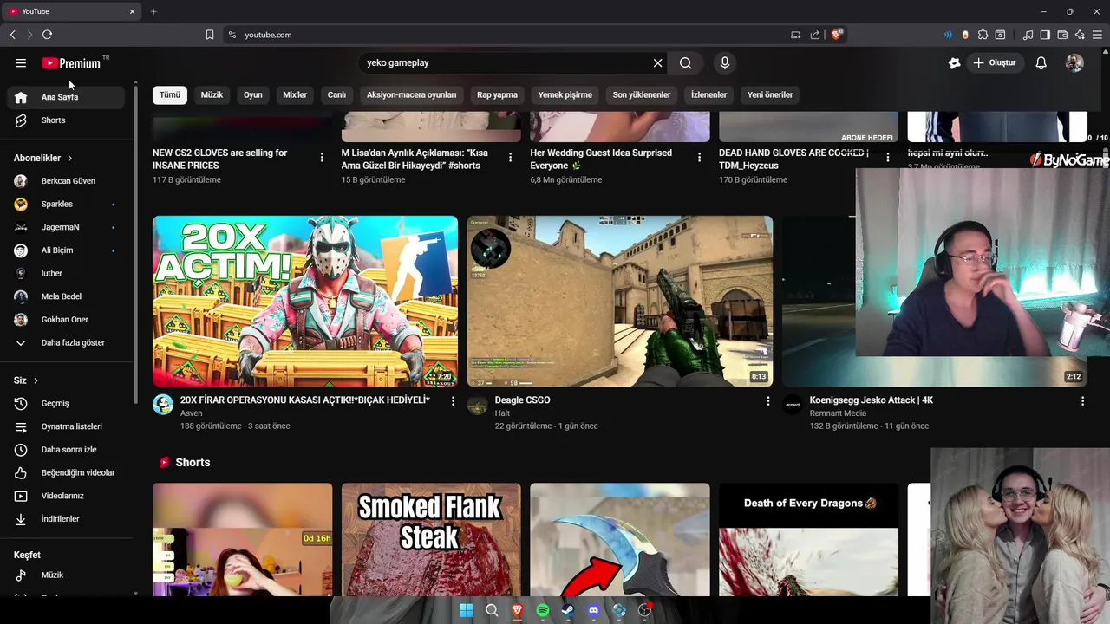Go to Ana Sayfa in sidebar
This screenshot has height=624, width=1110.
click(67, 97)
